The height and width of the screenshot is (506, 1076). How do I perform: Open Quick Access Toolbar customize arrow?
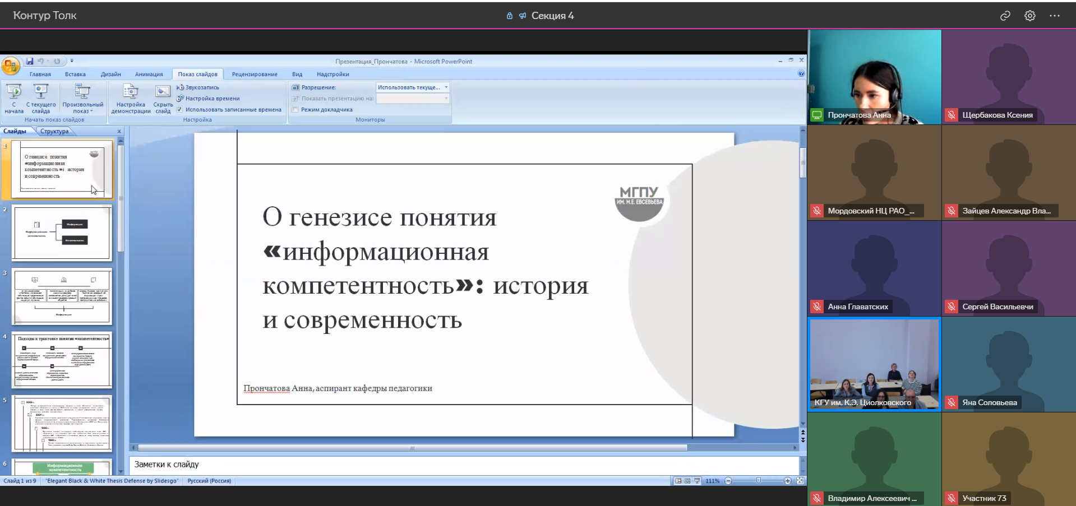click(x=72, y=61)
